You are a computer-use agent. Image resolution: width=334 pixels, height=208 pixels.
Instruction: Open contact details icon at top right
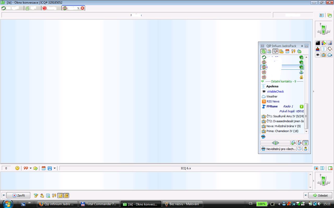coord(321,15)
